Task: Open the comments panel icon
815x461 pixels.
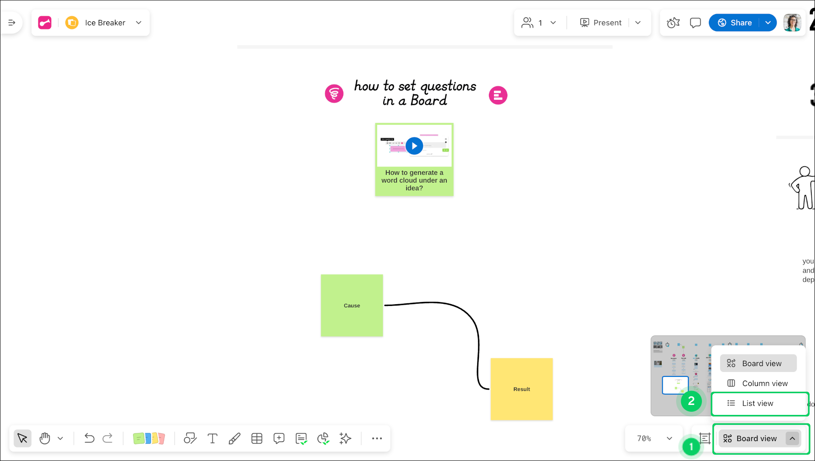Action: pyautogui.click(x=695, y=23)
